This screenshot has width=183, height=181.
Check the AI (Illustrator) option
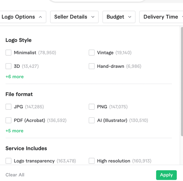coord(91,120)
